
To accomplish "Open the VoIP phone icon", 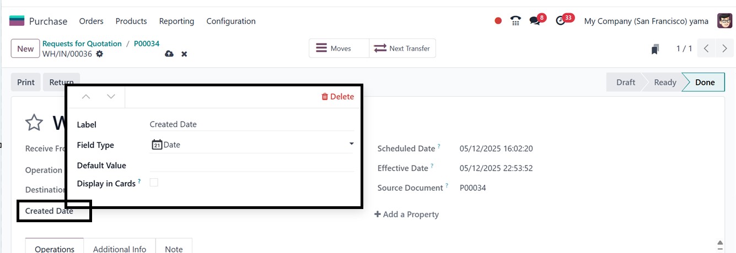I will pos(515,21).
